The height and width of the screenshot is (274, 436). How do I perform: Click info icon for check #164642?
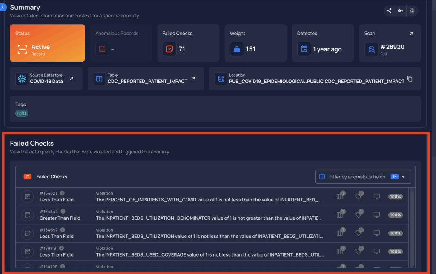click(x=63, y=211)
